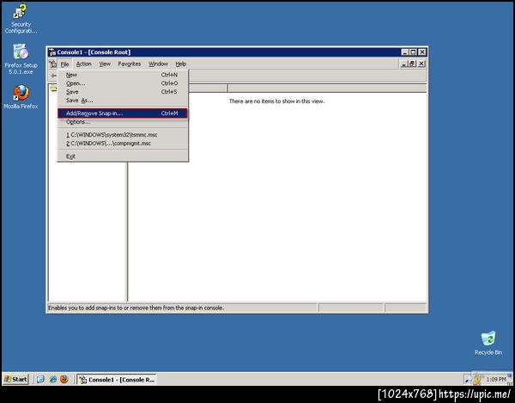Choose Open... from the File menu
The width and height of the screenshot is (515, 403).
click(x=123, y=83)
